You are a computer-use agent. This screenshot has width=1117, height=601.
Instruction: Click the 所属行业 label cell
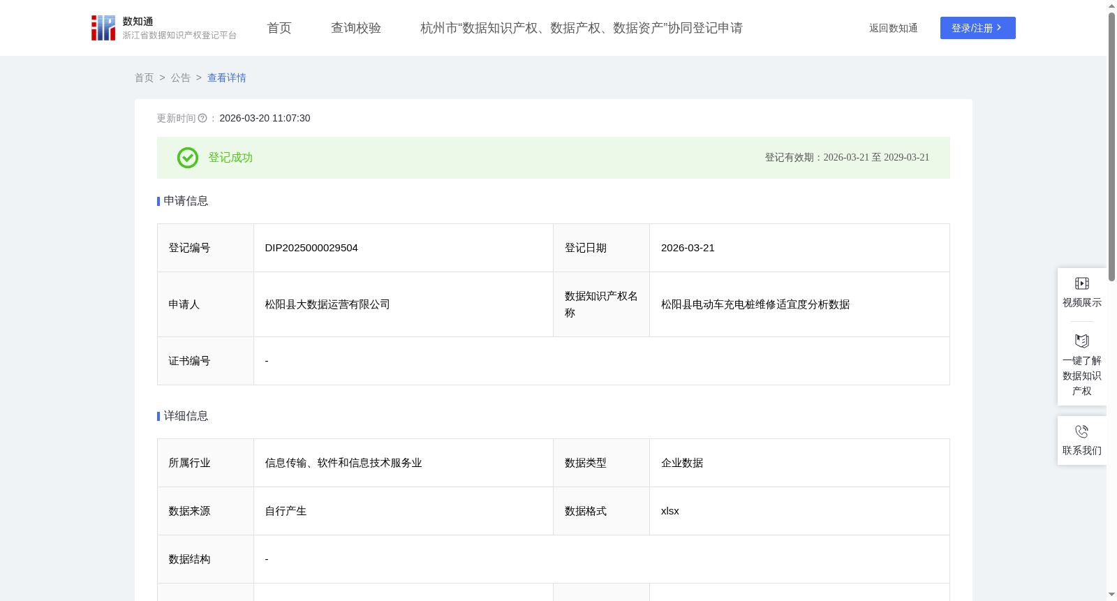[205, 463]
